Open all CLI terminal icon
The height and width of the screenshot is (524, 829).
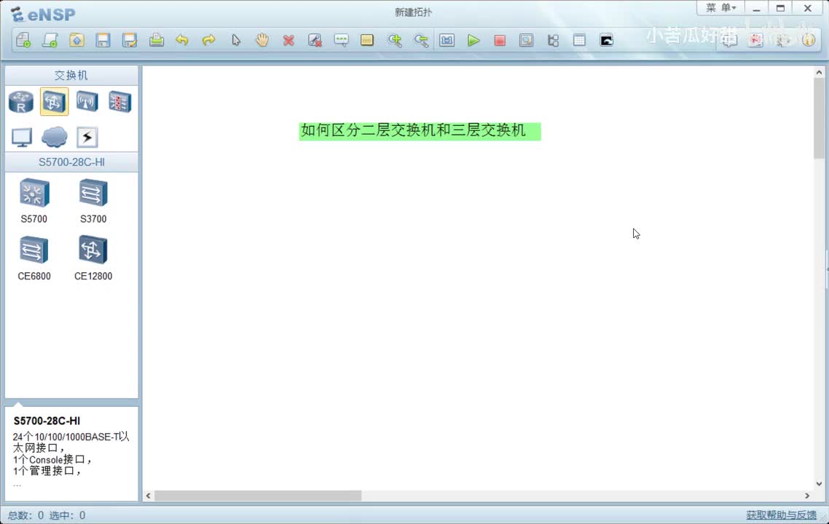pyautogui.click(x=606, y=40)
